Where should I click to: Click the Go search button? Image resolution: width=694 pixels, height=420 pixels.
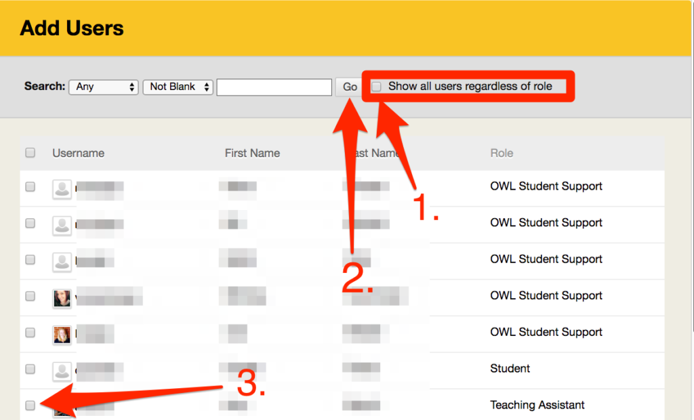pos(349,87)
